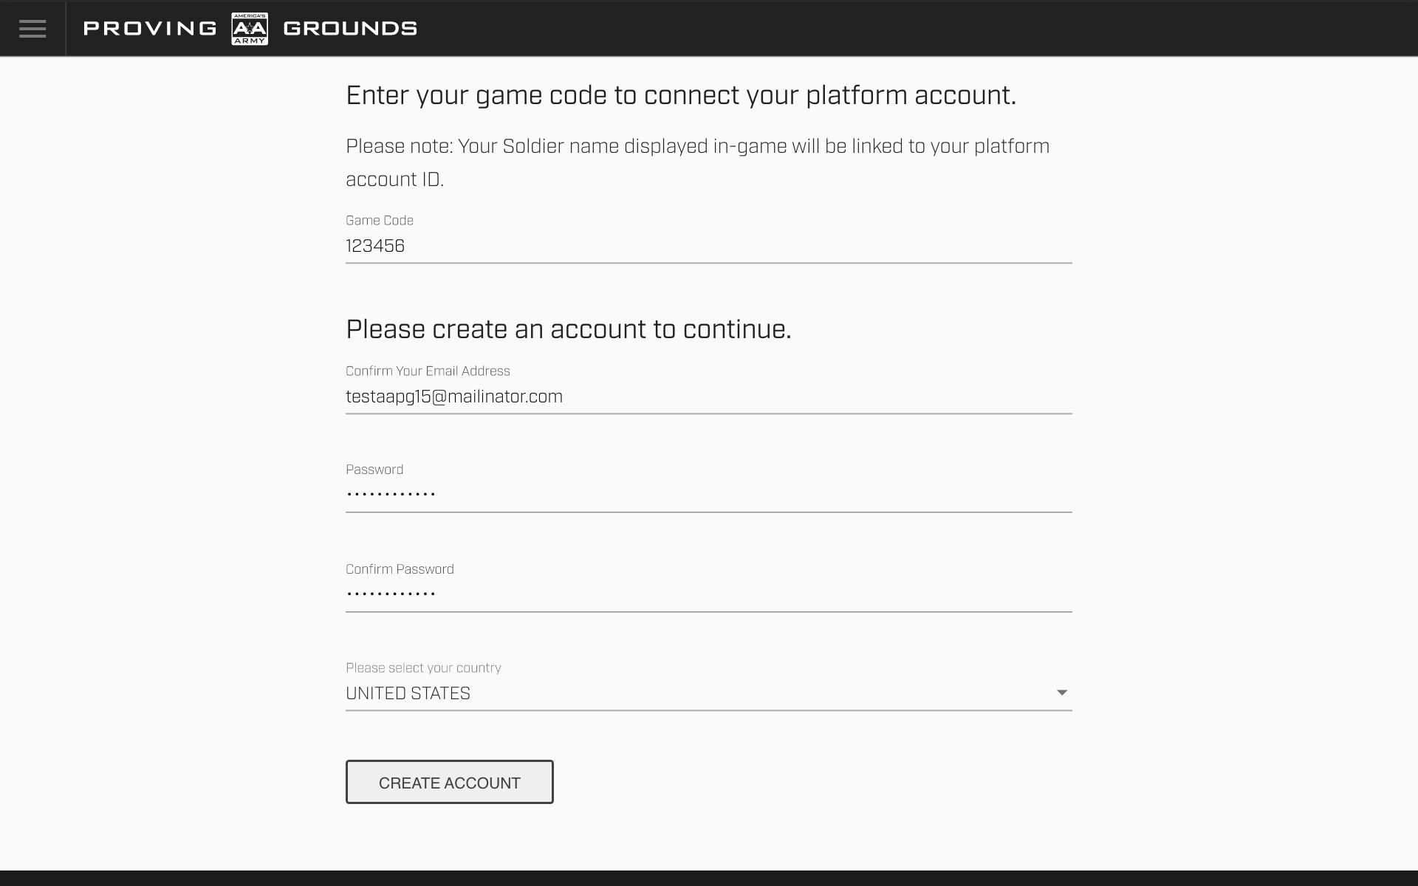The height and width of the screenshot is (886, 1418).
Task: Focus the Confirm Password field
Action: coord(708,594)
